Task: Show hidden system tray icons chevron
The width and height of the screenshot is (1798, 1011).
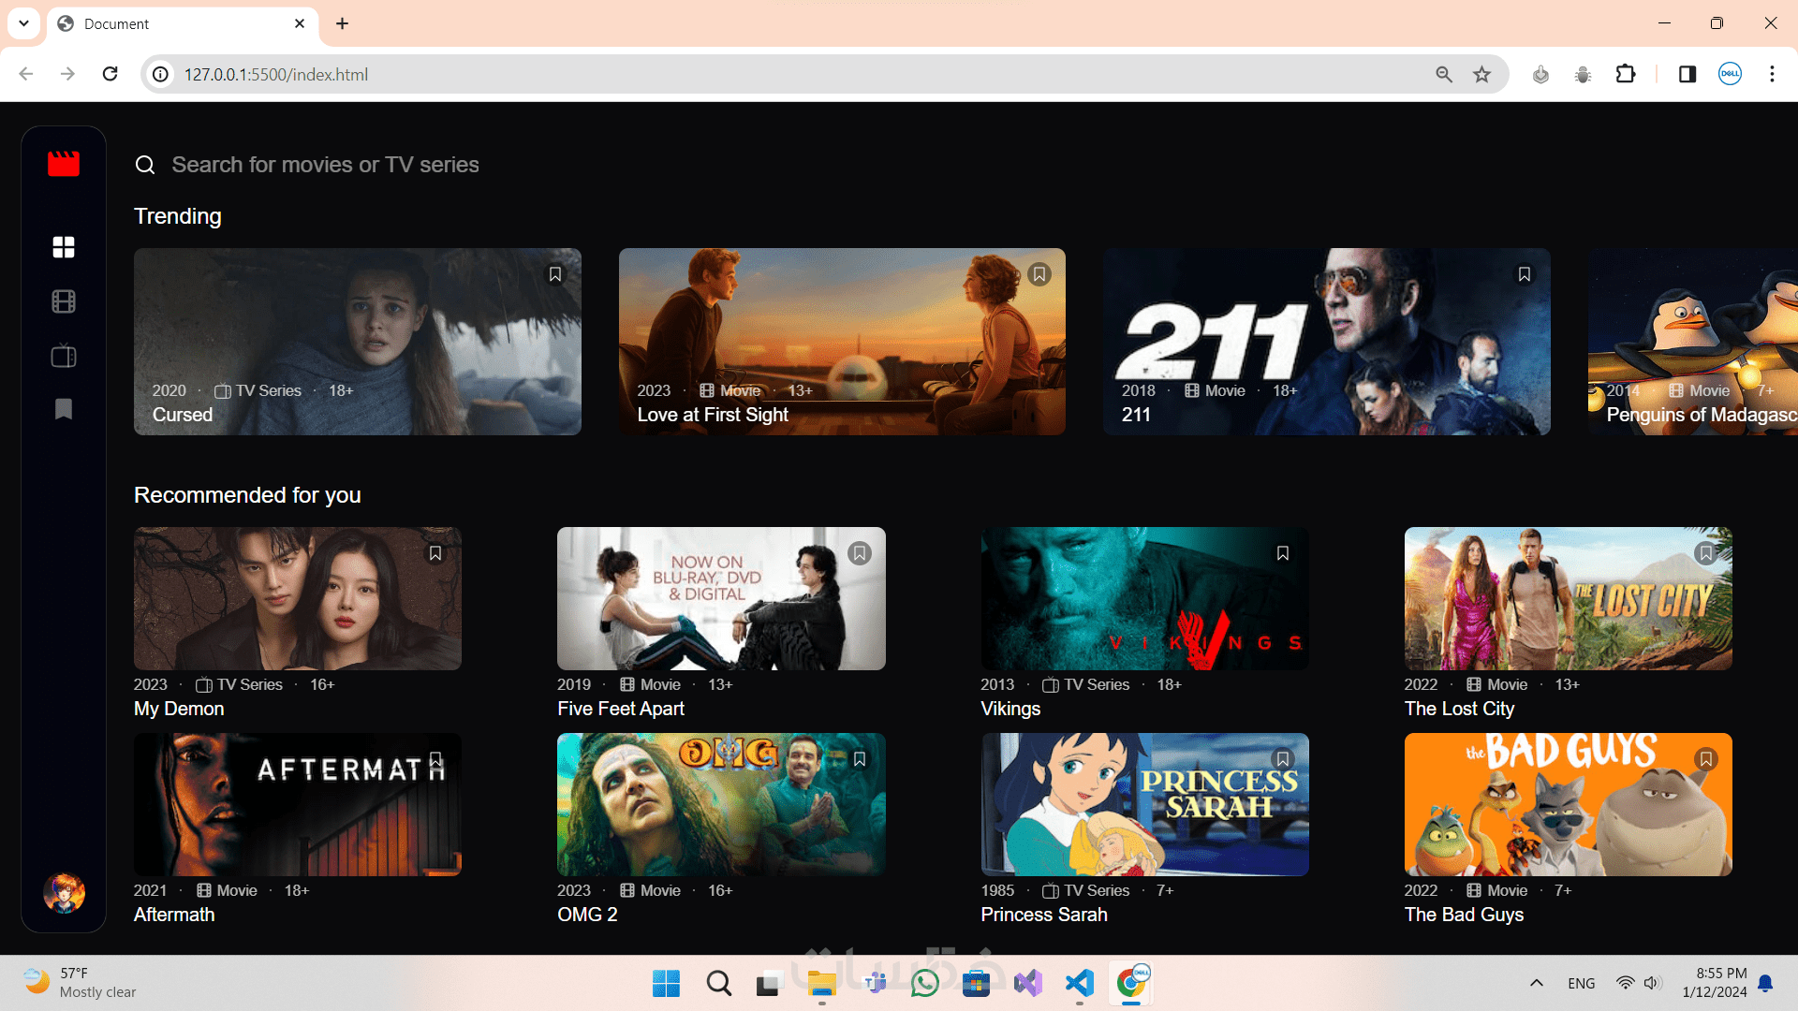Action: 1536,983
